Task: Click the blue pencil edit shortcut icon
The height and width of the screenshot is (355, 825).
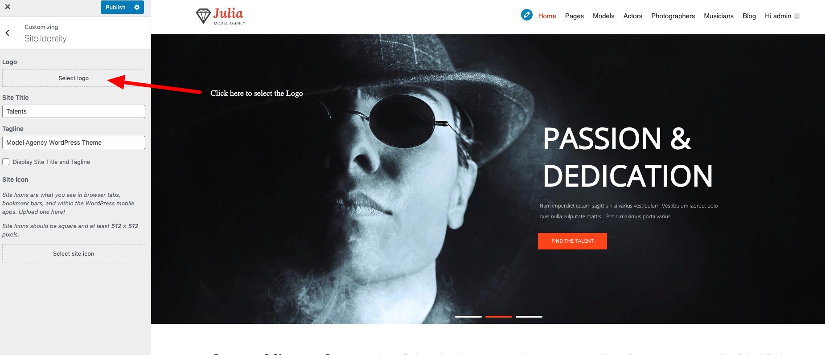Action: (526, 15)
